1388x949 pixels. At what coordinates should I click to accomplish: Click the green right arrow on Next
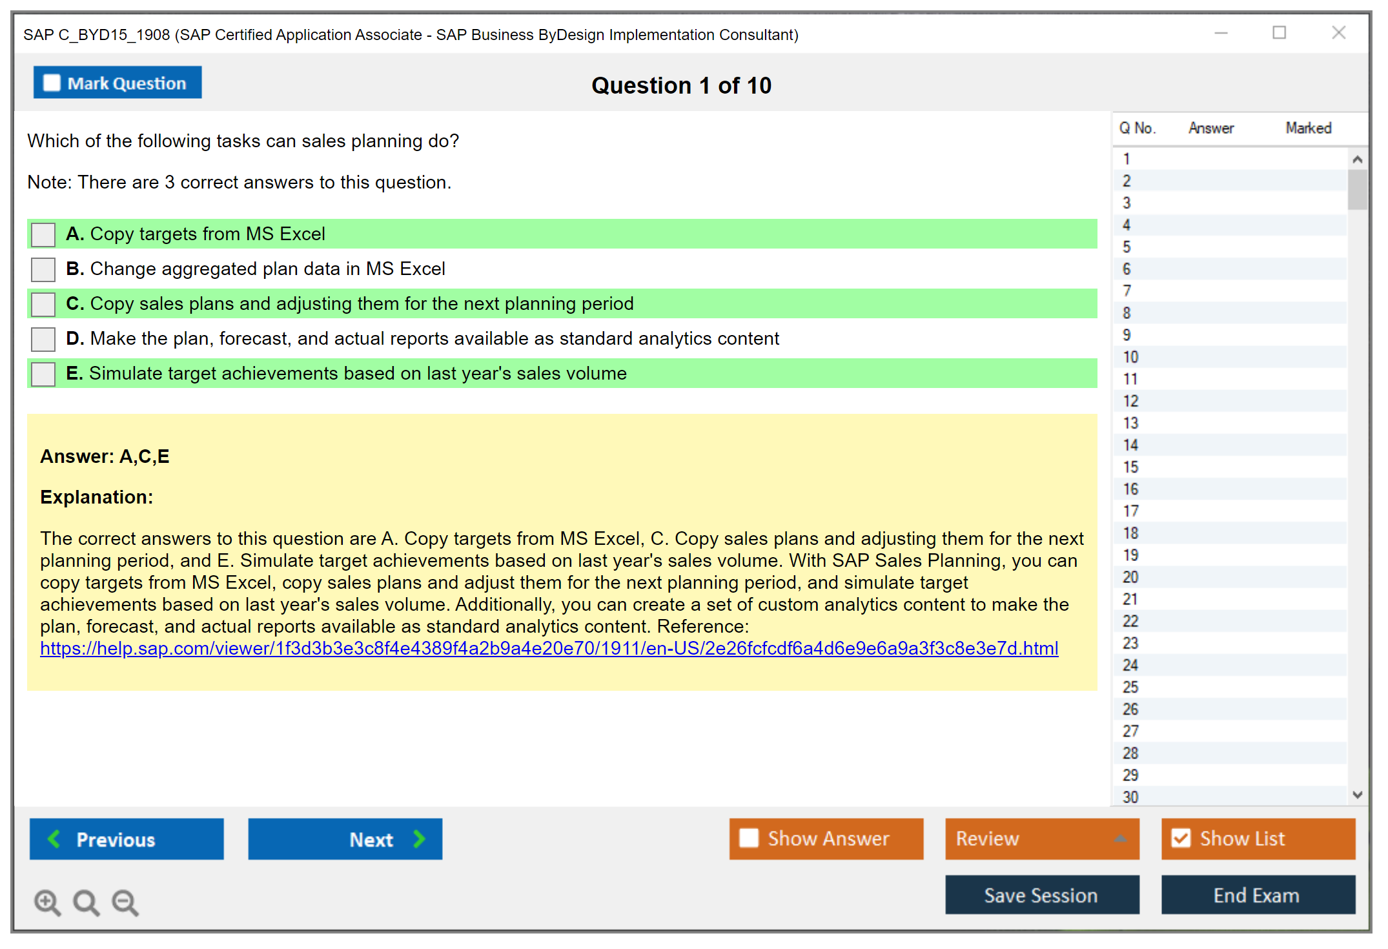(420, 839)
